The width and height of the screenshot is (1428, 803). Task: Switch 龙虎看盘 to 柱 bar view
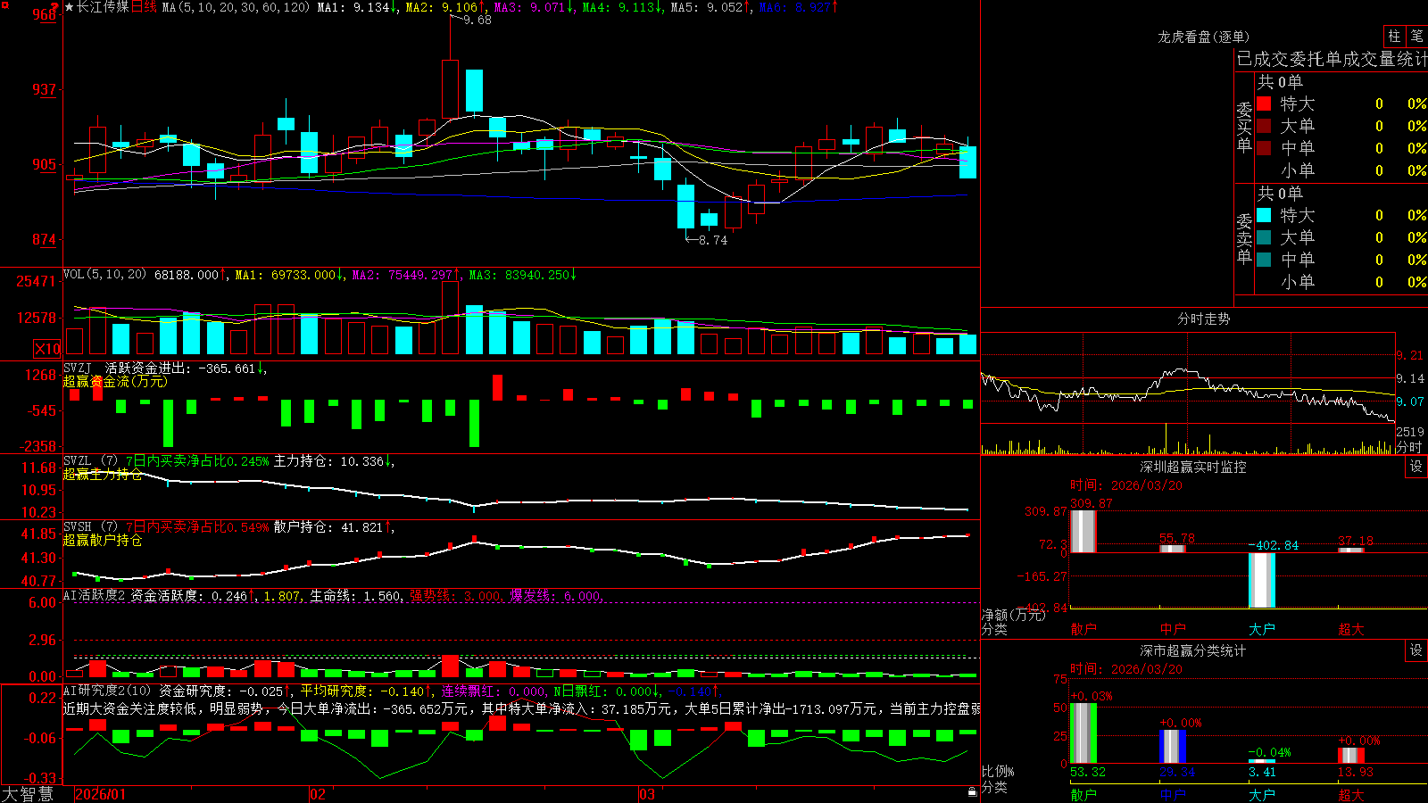[x=1394, y=36]
